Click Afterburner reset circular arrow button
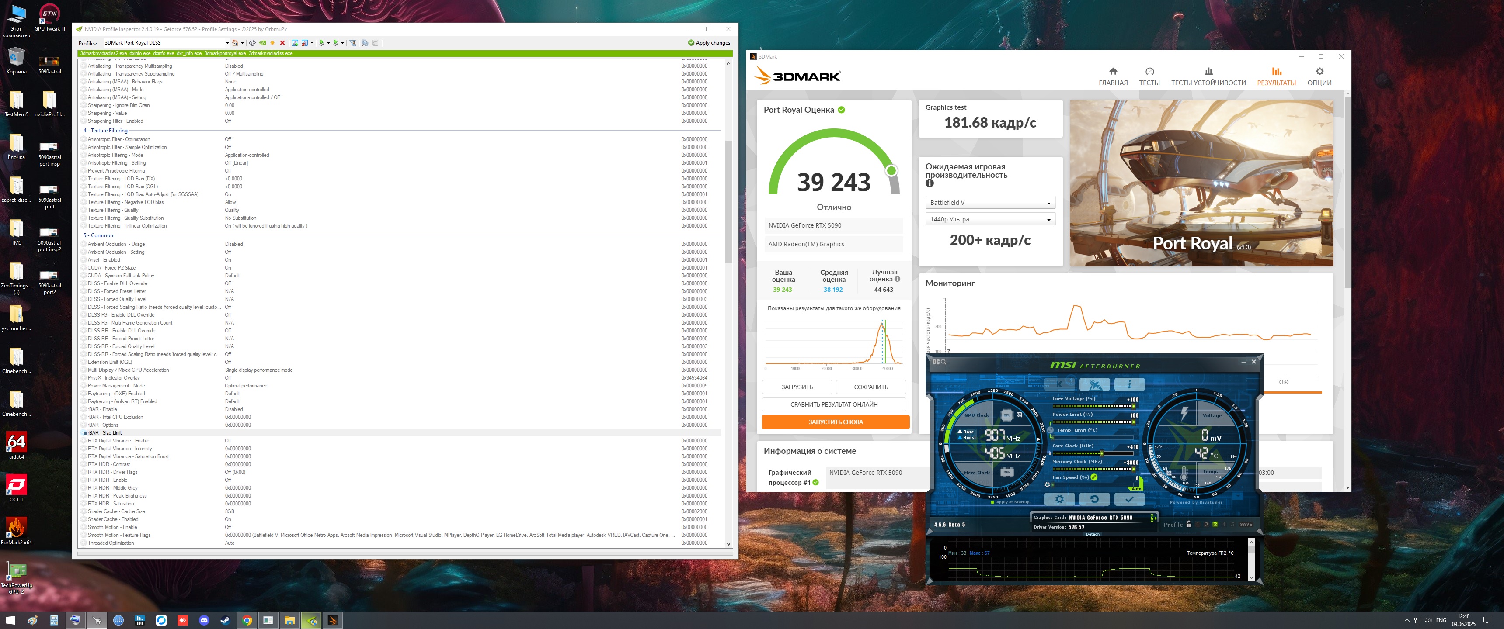This screenshot has width=1504, height=629. coord(1094,499)
